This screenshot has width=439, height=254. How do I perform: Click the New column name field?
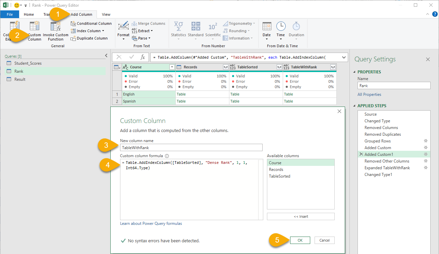click(191, 147)
